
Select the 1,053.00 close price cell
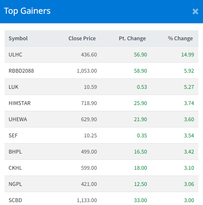point(87,71)
